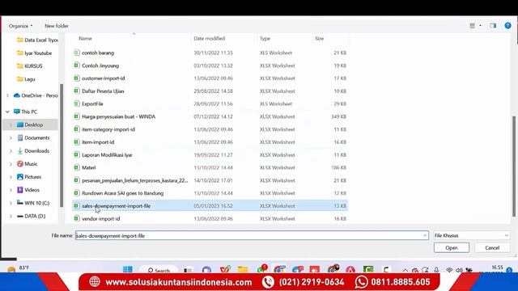The width and height of the screenshot is (518, 291).
Task: Open the Windows Start button
Action: [x=128, y=269]
